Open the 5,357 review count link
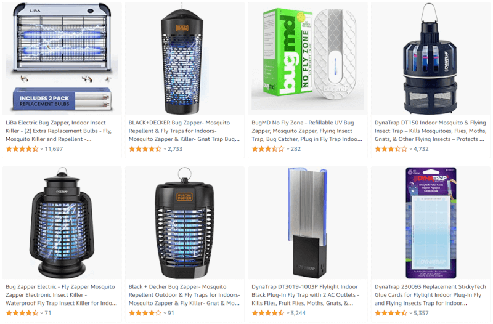 pos(421,313)
